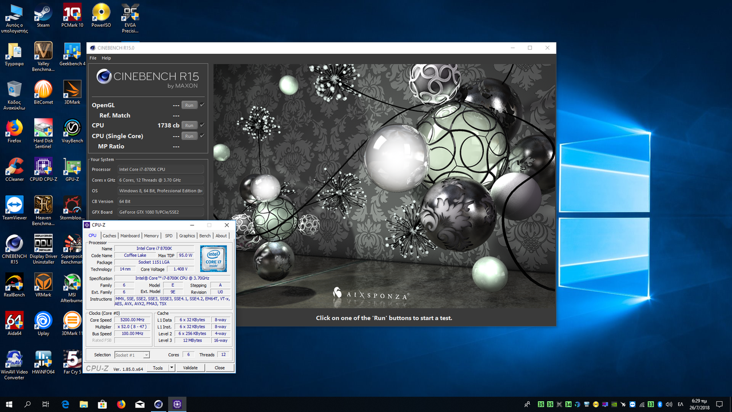Launch Uplay desktop shortcut
The width and height of the screenshot is (732, 412).
[43, 323]
